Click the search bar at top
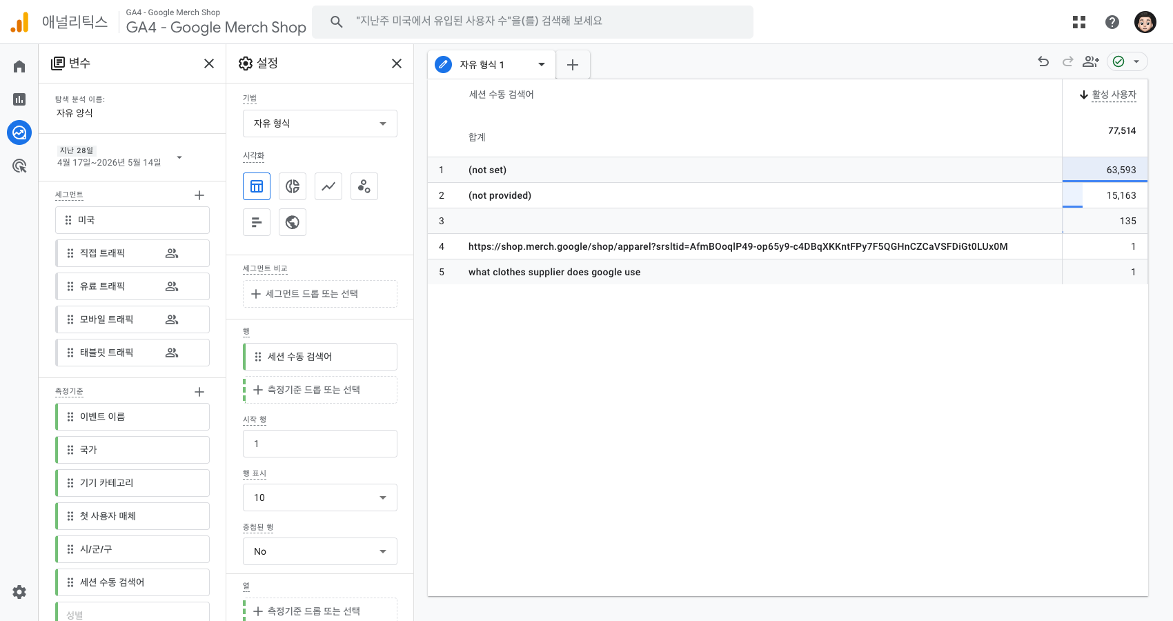 pyautogui.click(x=533, y=21)
